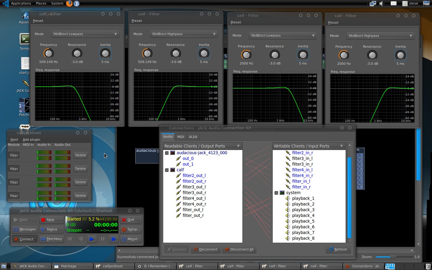Image resolution: width=432 pixels, height=270 pixels.
Task: Click the volume icon in system tray
Action: click(x=382, y=3)
